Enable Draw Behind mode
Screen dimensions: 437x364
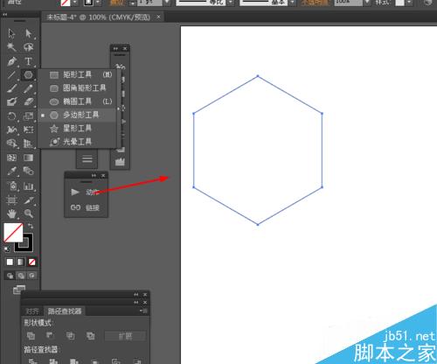[21, 276]
